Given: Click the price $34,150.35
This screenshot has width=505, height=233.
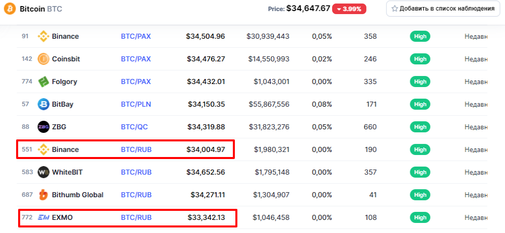Looking at the screenshot, I should click(x=207, y=104).
